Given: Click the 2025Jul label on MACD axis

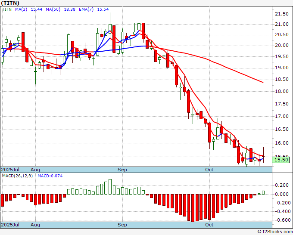Looking at the screenshot, I should 10,225.
